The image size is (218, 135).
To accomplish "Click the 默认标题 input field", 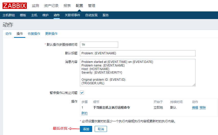I will coord(138,53).
